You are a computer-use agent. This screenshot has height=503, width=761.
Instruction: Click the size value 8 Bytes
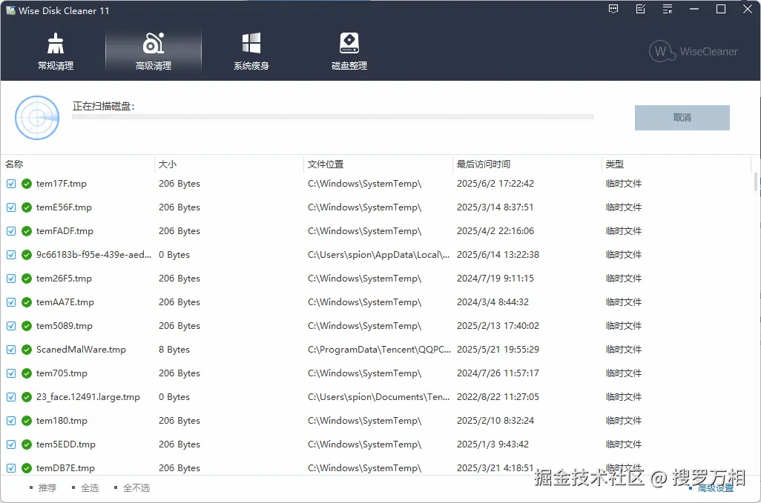tap(174, 350)
